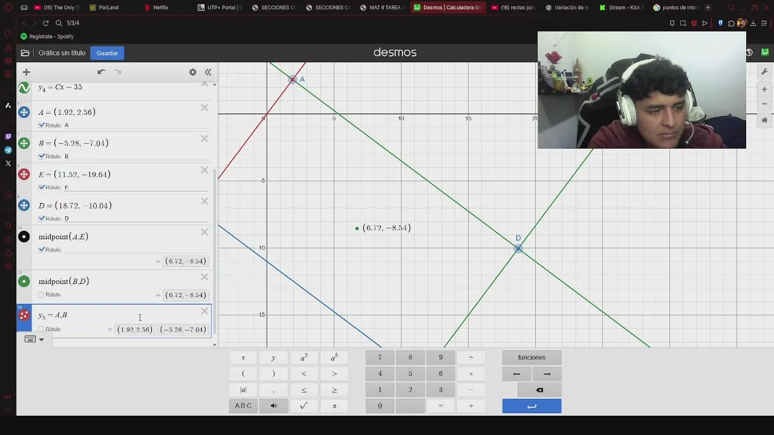Click the Guardar button
The width and height of the screenshot is (774, 435).
[x=107, y=53]
